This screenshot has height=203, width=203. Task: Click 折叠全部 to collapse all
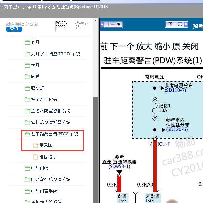pos(81,25)
